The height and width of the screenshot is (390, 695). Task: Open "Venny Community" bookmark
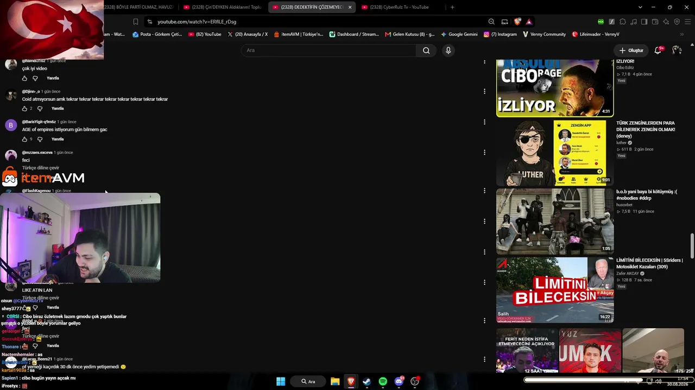click(x=544, y=34)
